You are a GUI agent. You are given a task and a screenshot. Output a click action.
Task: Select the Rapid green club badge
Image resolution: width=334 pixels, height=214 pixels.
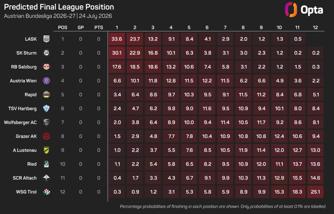pyautogui.click(x=46, y=94)
